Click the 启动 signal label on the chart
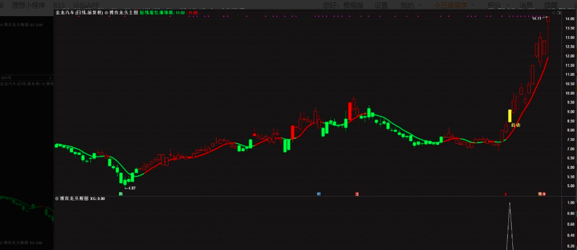Image resolution: width=577 pixels, height=250 pixels. click(x=515, y=125)
